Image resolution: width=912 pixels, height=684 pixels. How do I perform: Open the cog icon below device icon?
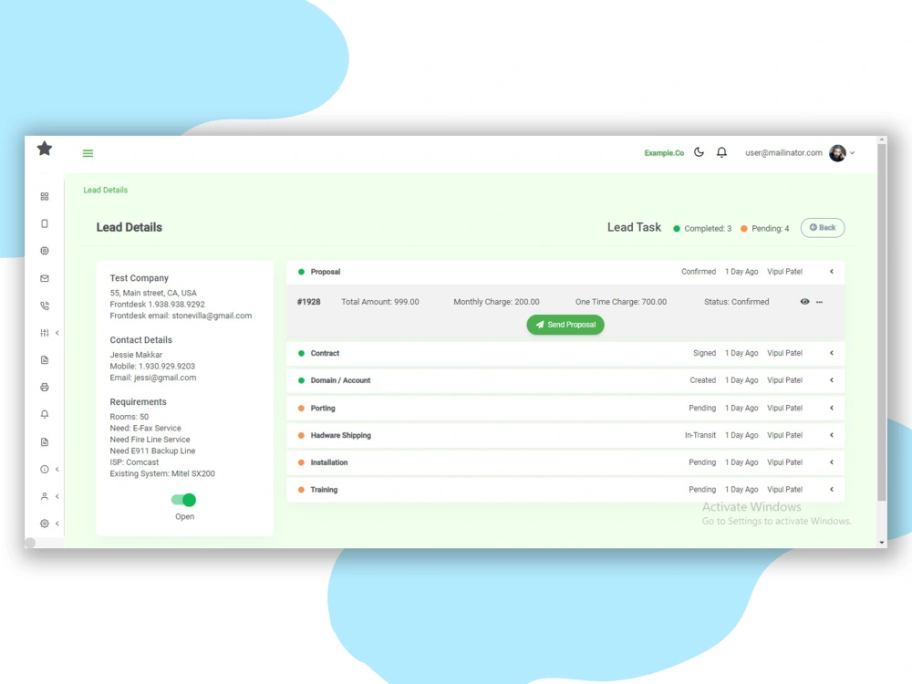coord(45,252)
